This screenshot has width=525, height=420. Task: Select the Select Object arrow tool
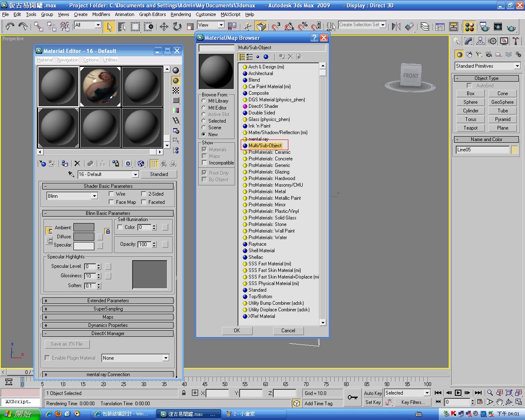(x=109, y=27)
